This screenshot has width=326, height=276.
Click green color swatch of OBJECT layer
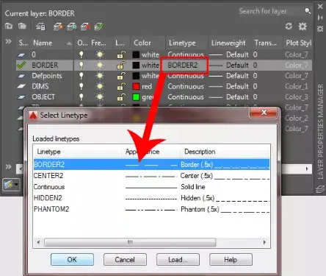point(136,97)
